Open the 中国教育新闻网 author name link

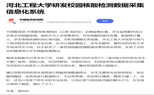(x=31, y=20)
